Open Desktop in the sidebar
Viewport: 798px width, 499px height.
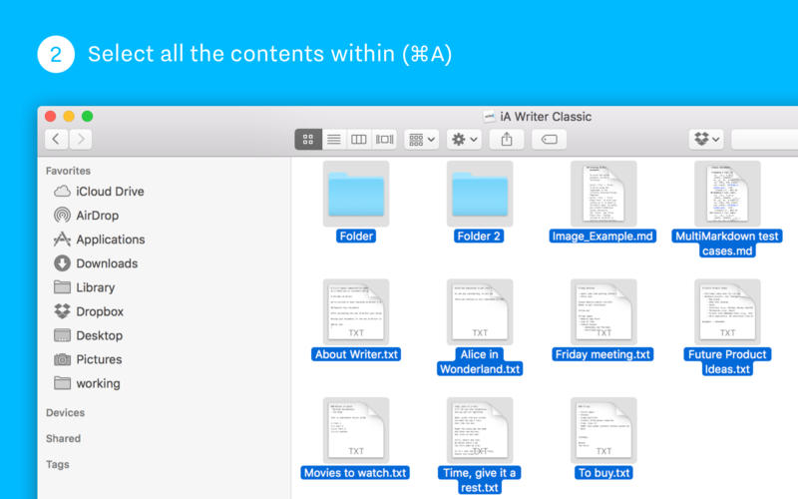pos(88,335)
